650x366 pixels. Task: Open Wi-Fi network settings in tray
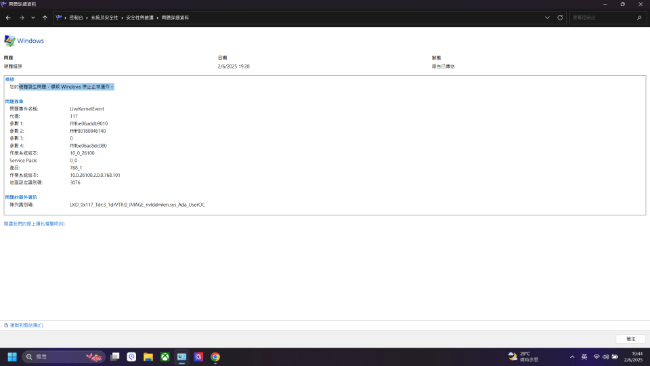[597, 357]
